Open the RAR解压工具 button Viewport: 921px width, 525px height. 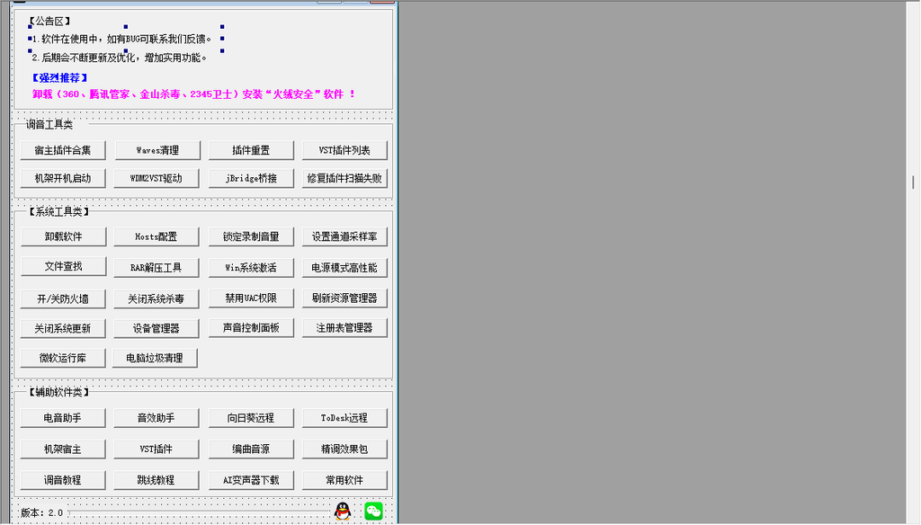[156, 268]
